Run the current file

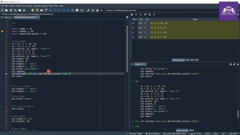point(28,10)
